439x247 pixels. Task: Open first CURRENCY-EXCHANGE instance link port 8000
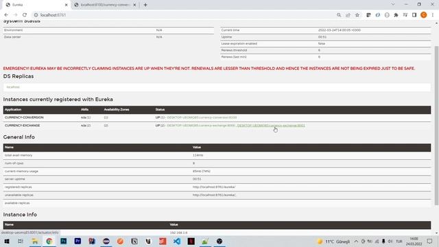(201, 126)
